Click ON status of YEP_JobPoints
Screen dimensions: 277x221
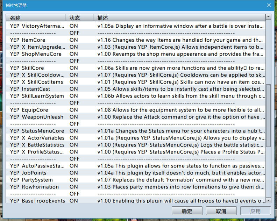[x=74, y=173]
